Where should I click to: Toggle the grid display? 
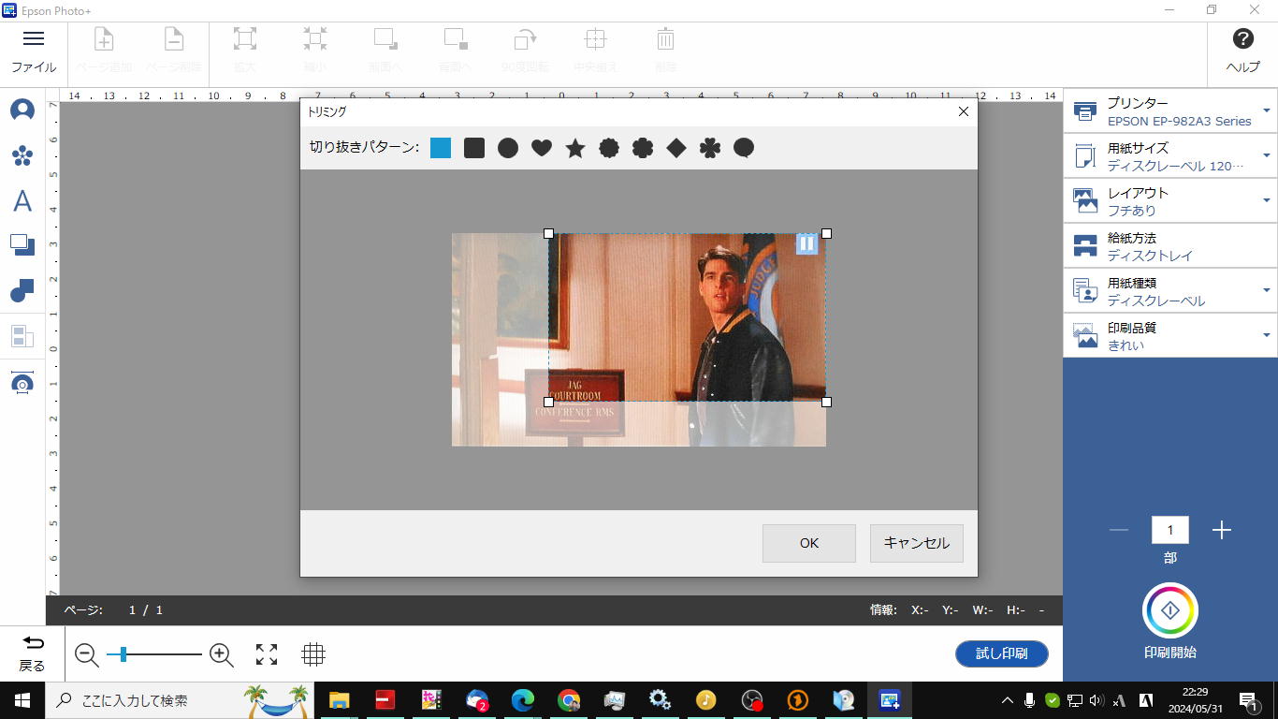point(313,654)
